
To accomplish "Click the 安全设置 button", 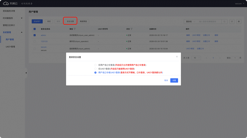I will tap(70, 21).
